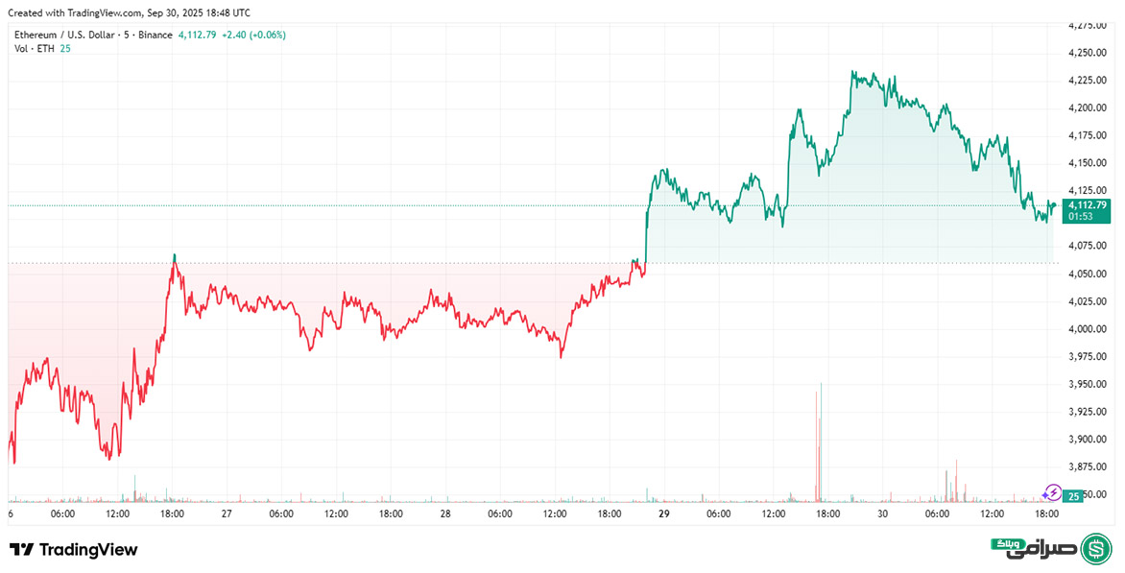Screen dimensions: 1125x573
Task: Click the purple lightning bolt icon
Action: pyautogui.click(x=1052, y=493)
